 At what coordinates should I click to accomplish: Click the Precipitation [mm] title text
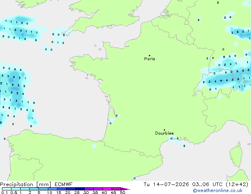point(26,184)
